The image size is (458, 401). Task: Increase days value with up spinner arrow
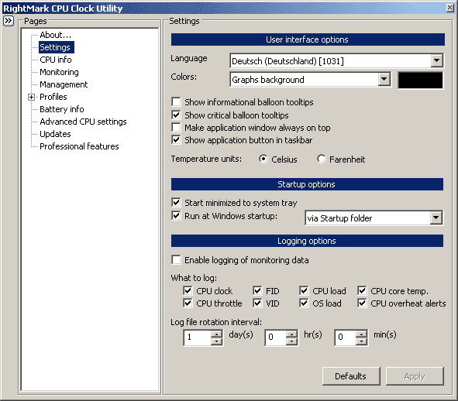click(x=216, y=334)
